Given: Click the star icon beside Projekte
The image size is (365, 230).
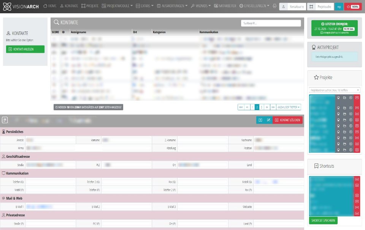Looking at the screenshot, I should (x=316, y=77).
